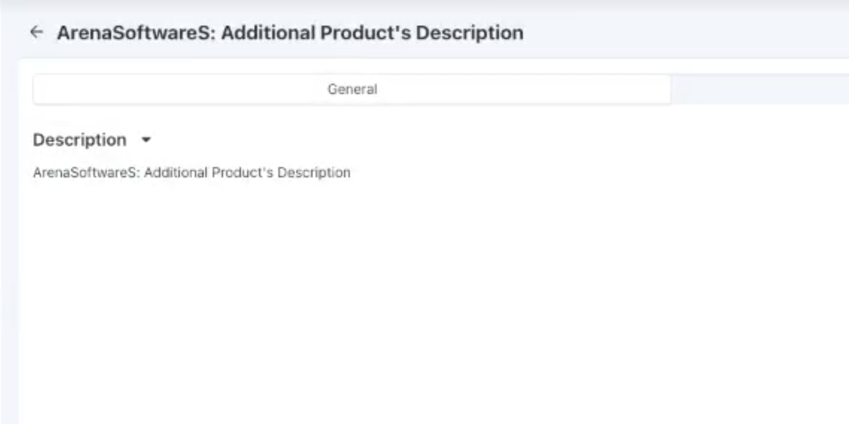Click "Additional" in the page title
Viewport: 849px width, 424px height.
tap(268, 33)
